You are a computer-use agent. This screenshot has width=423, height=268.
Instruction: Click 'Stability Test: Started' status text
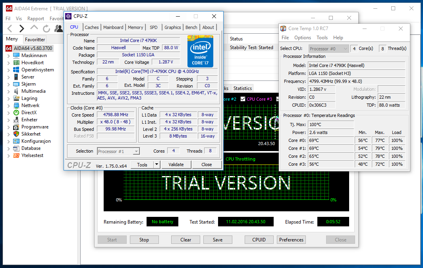tap(251, 48)
